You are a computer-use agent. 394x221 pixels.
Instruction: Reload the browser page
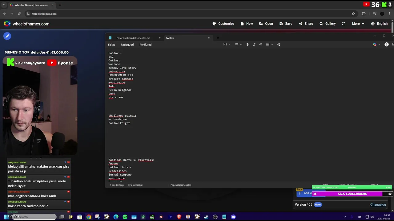pos(19,14)
